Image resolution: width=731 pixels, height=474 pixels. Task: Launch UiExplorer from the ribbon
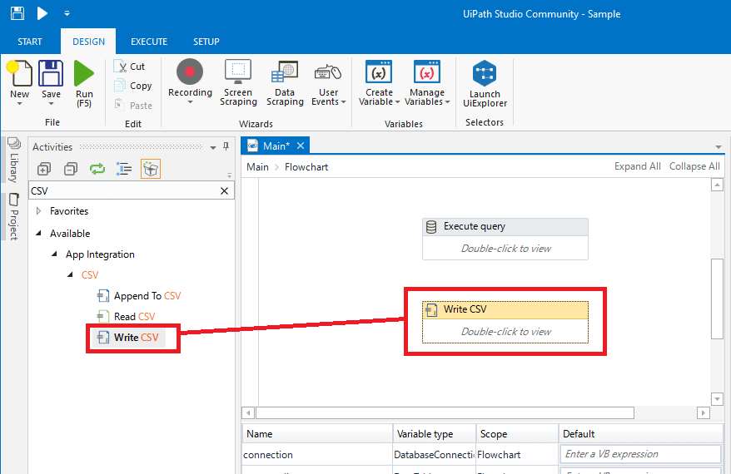point(485,83)
